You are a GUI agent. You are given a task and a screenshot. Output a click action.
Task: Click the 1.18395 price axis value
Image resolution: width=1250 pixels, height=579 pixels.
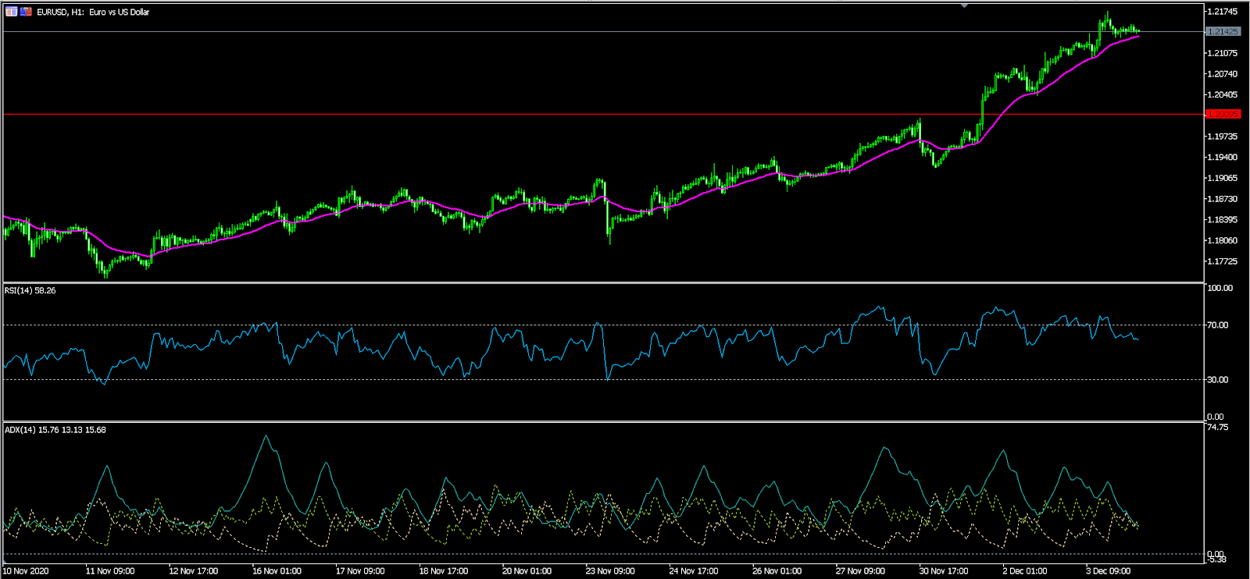1223,220
